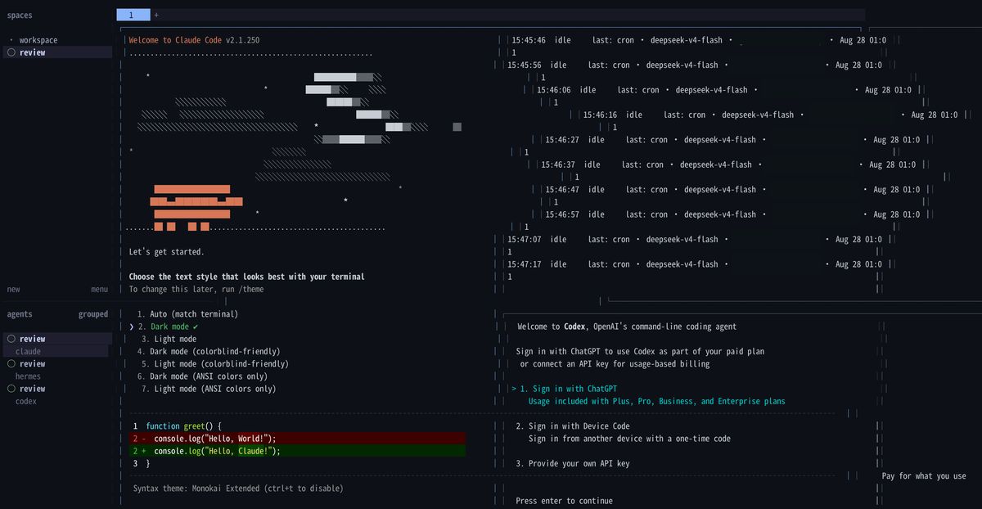
Task: Click the log row timestamped 15:46:57
Action: tap(732, 214)
